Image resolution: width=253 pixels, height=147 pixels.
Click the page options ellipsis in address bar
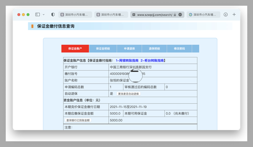click(180, 15)
